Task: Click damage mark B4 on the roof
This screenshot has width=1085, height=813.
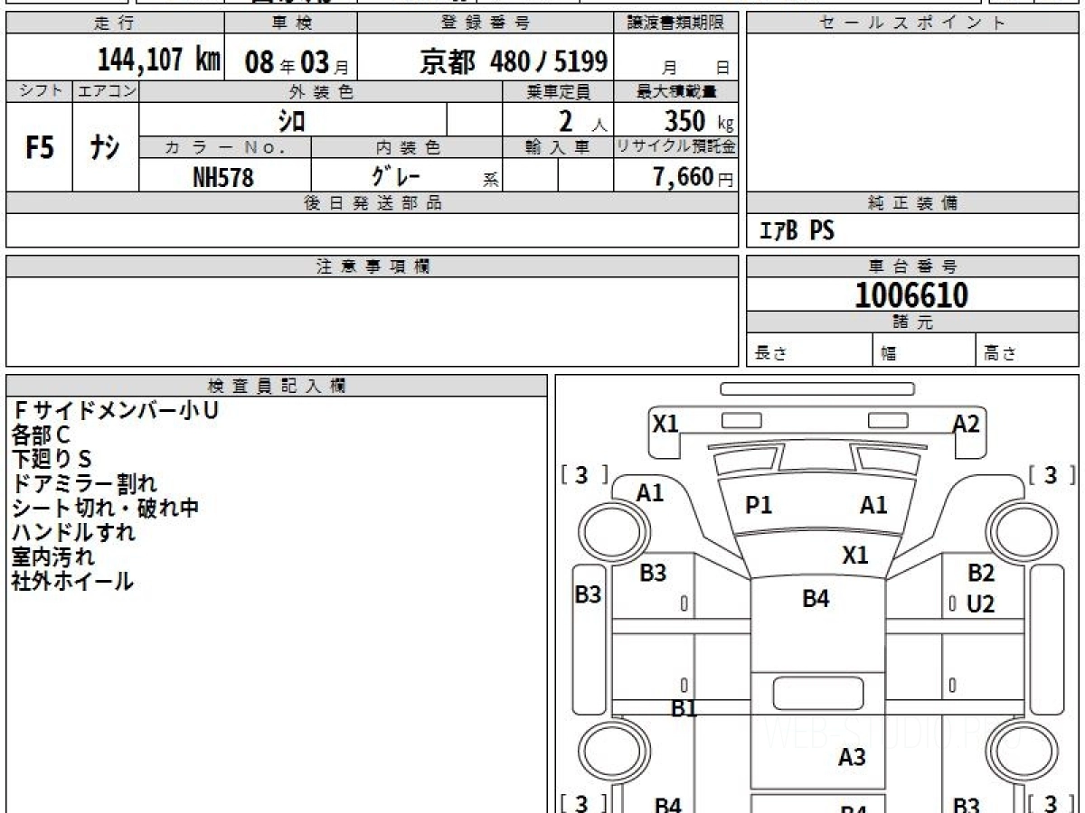Action: 816,598
